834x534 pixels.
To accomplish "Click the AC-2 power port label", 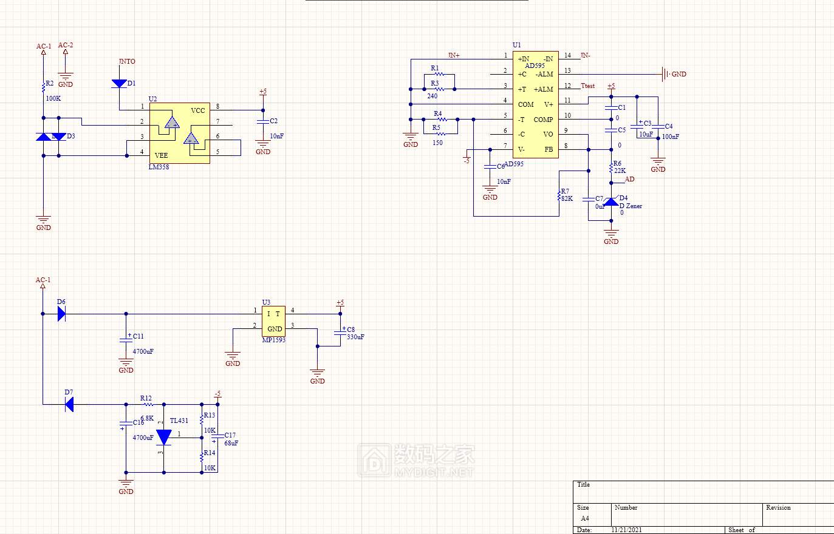I will coord(66,46).
